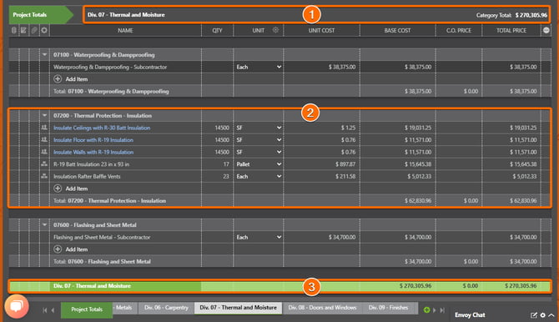Switch to the Div. 06 - Carpentry tab
Image resolution: width=559 pixels, height=322 pixels.
[x=166, y=307]
